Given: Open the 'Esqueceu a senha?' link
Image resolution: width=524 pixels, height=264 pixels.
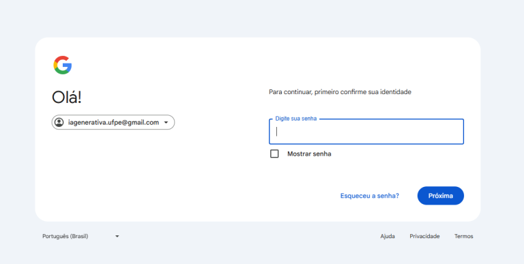Looking at the screenshot, I should pos(370,196).
